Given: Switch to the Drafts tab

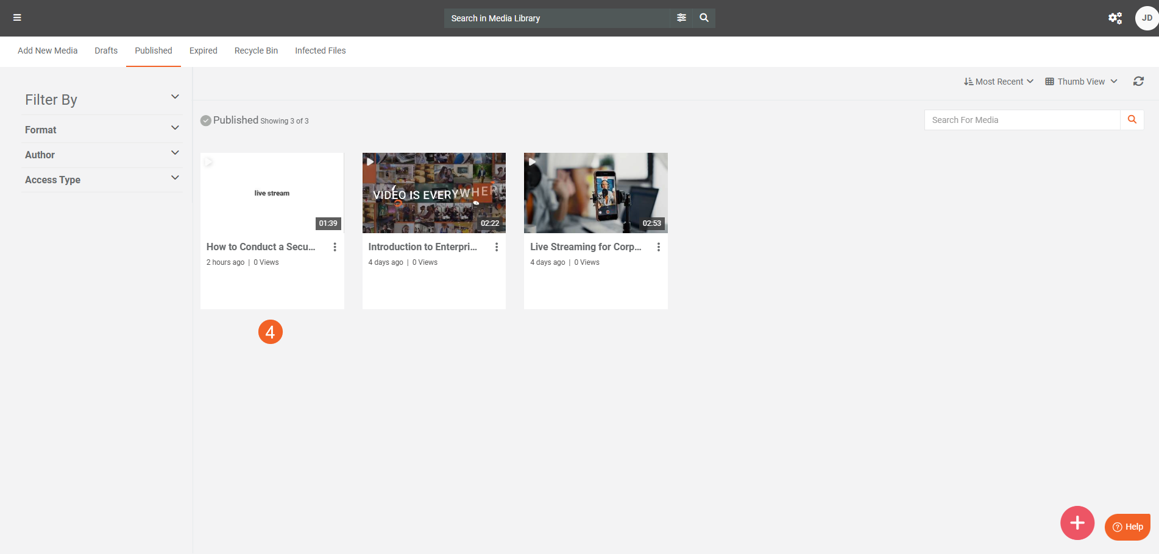Looking at the screenshot, I should [x=106, y=51].
